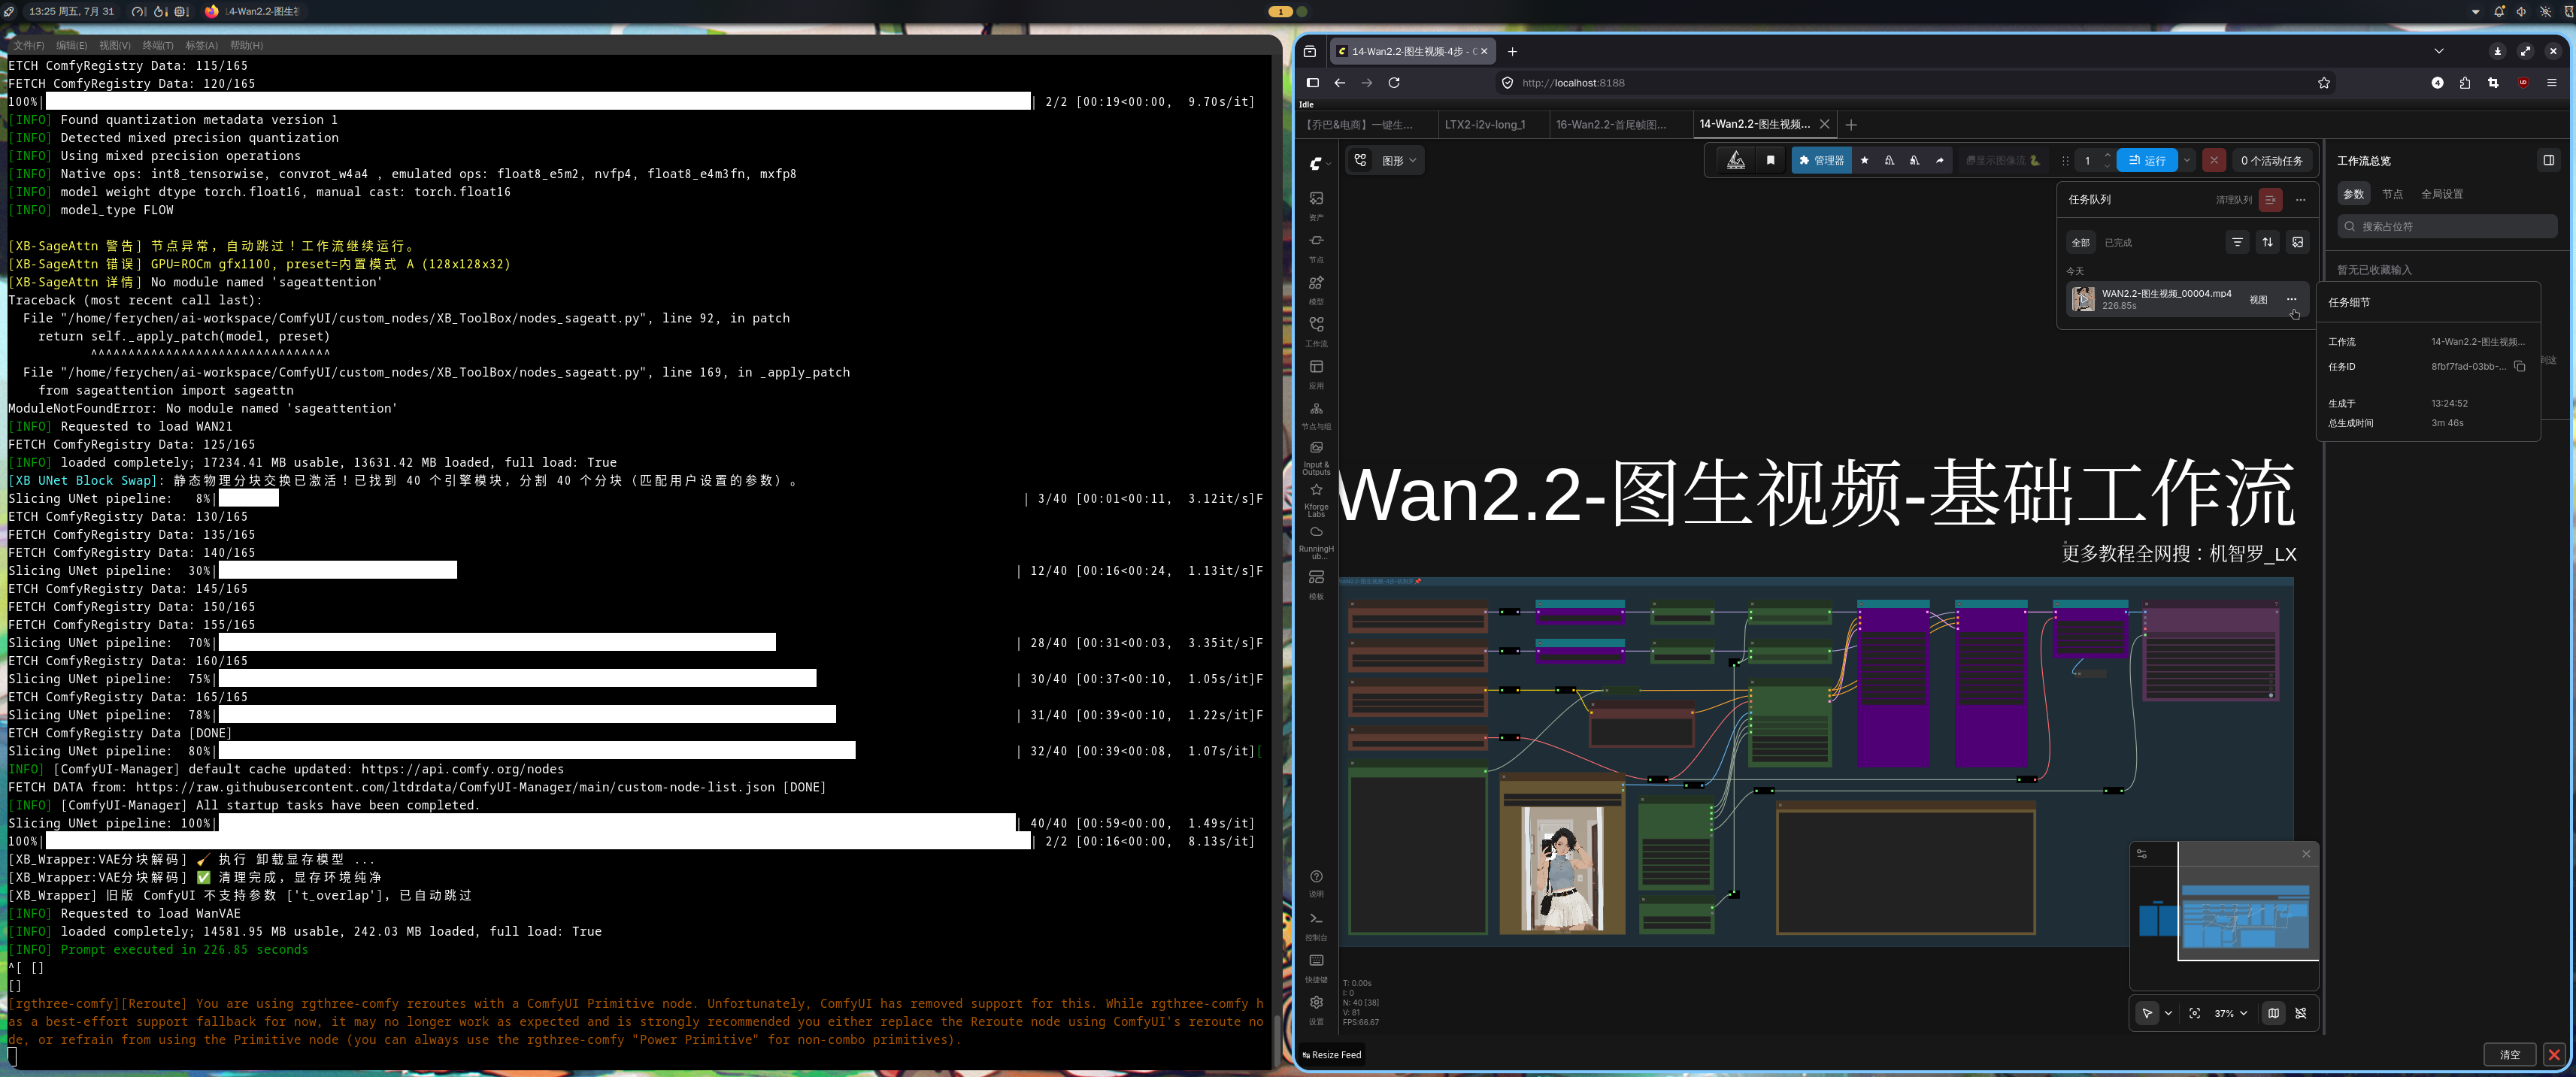The image size is (2576, 1077).
Task: Open terminal 终端(T) menu
Action: (157, 45)
